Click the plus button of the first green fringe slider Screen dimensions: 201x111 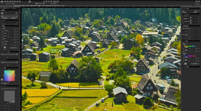coord(196,49)
